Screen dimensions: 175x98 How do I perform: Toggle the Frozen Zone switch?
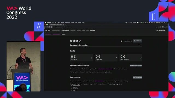click(x=121, y=41)
